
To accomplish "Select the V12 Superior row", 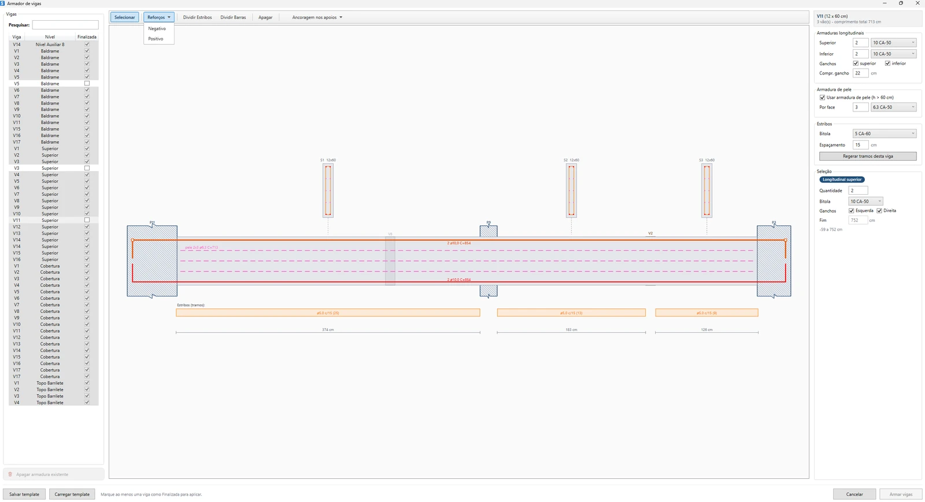I will click(53, 227).
